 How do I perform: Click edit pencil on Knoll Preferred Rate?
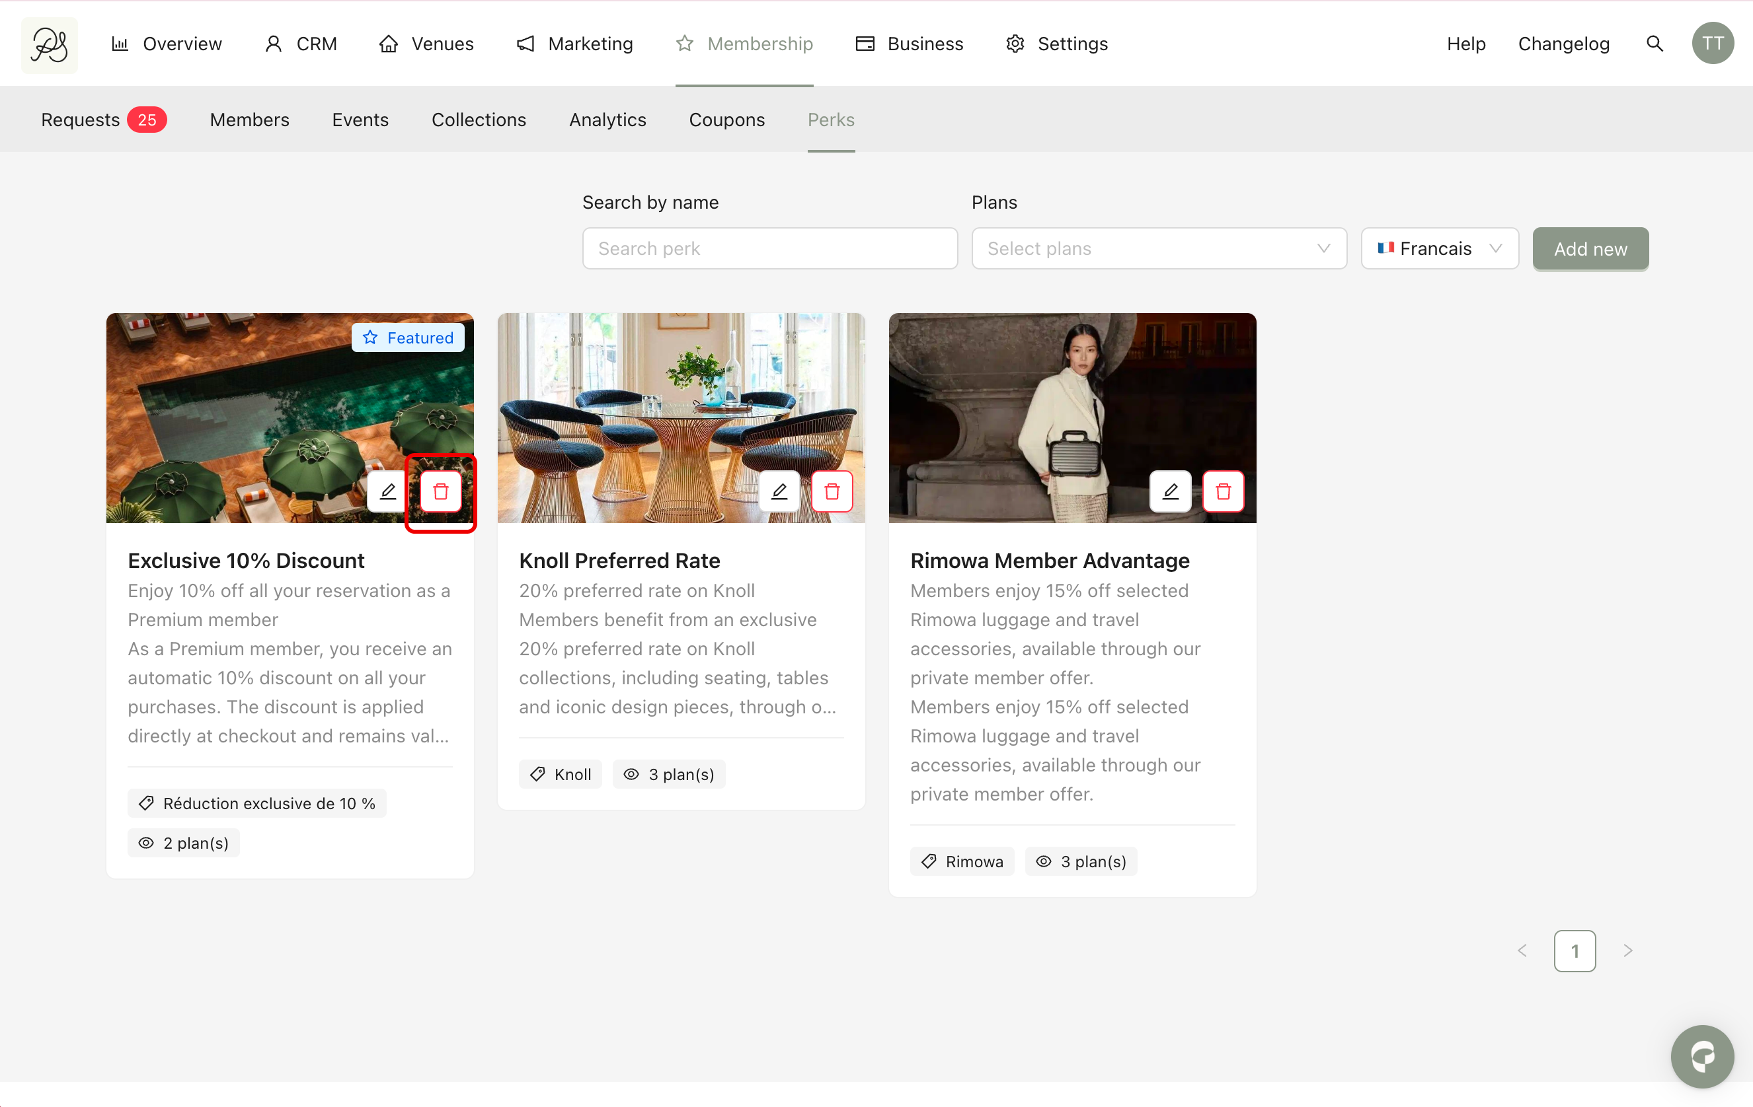pos(779,491)
